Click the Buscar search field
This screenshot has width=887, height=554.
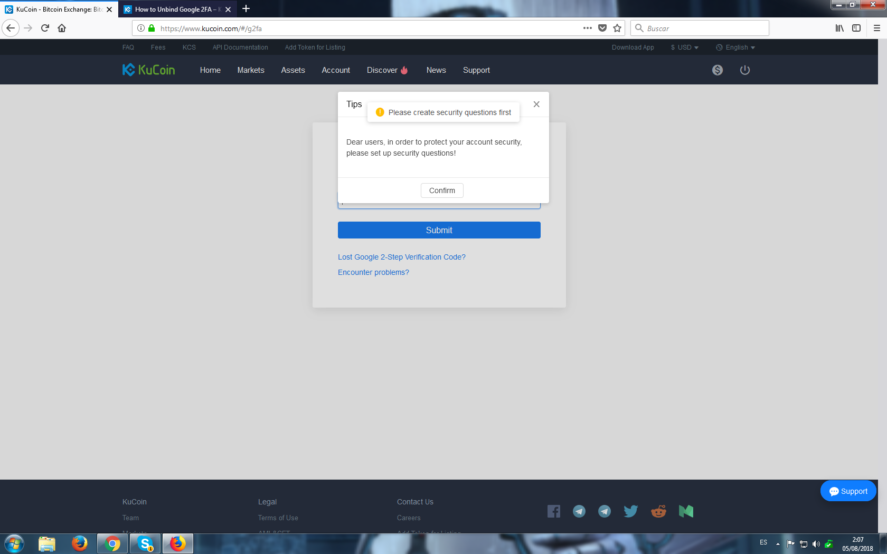(x=700, y=28)
